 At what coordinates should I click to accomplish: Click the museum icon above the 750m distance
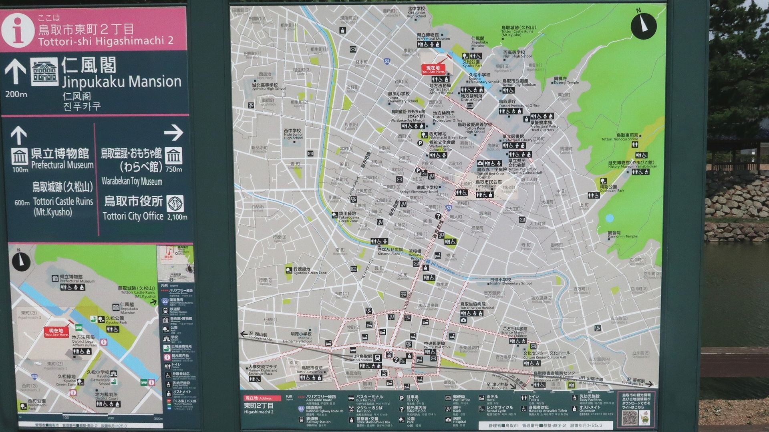point(173,156)
